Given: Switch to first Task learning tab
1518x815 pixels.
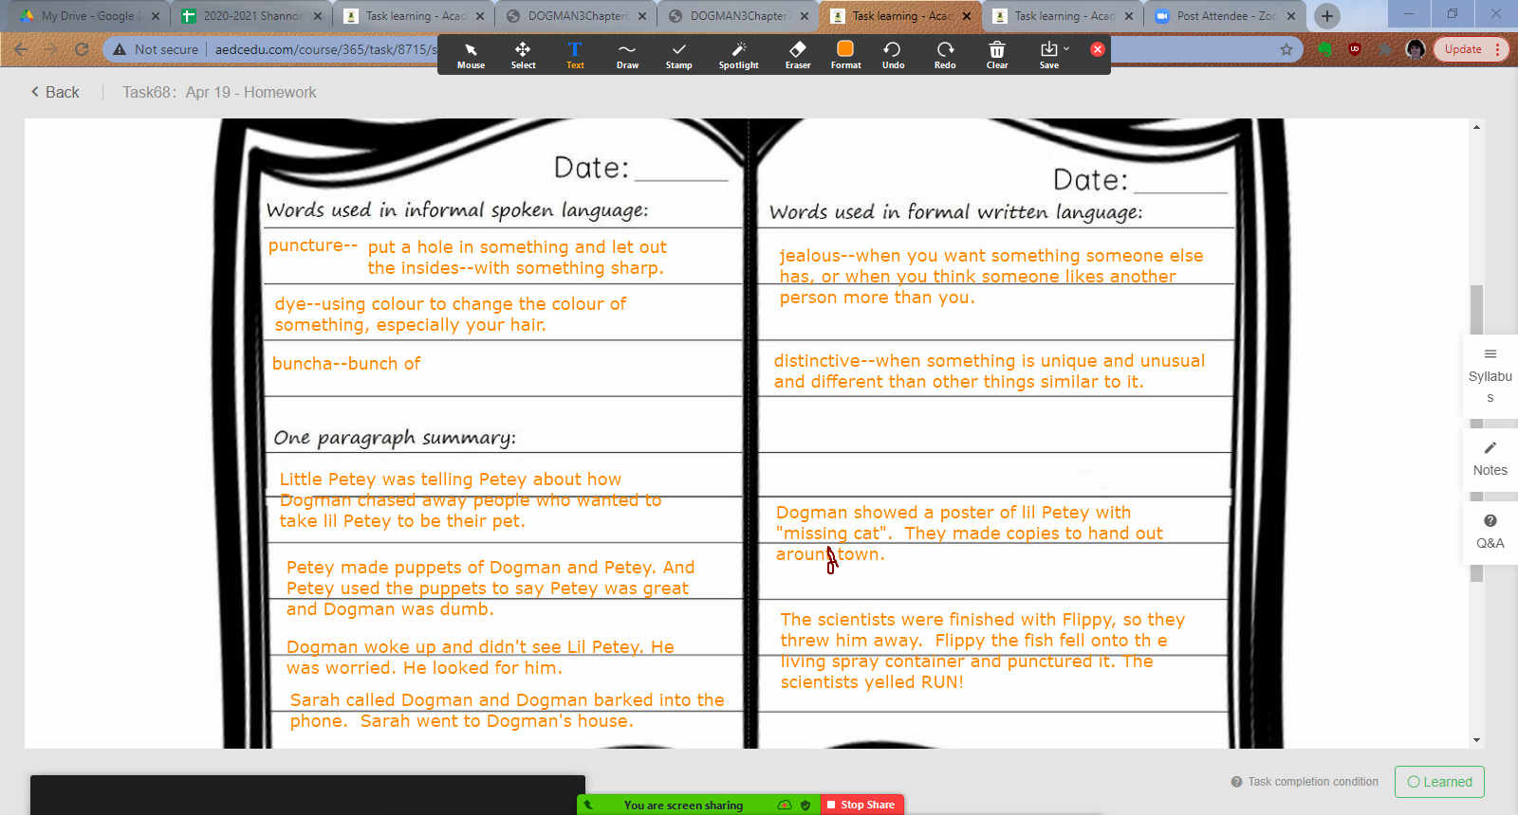Looking at the screenshot, I should (x=414, y=16).
